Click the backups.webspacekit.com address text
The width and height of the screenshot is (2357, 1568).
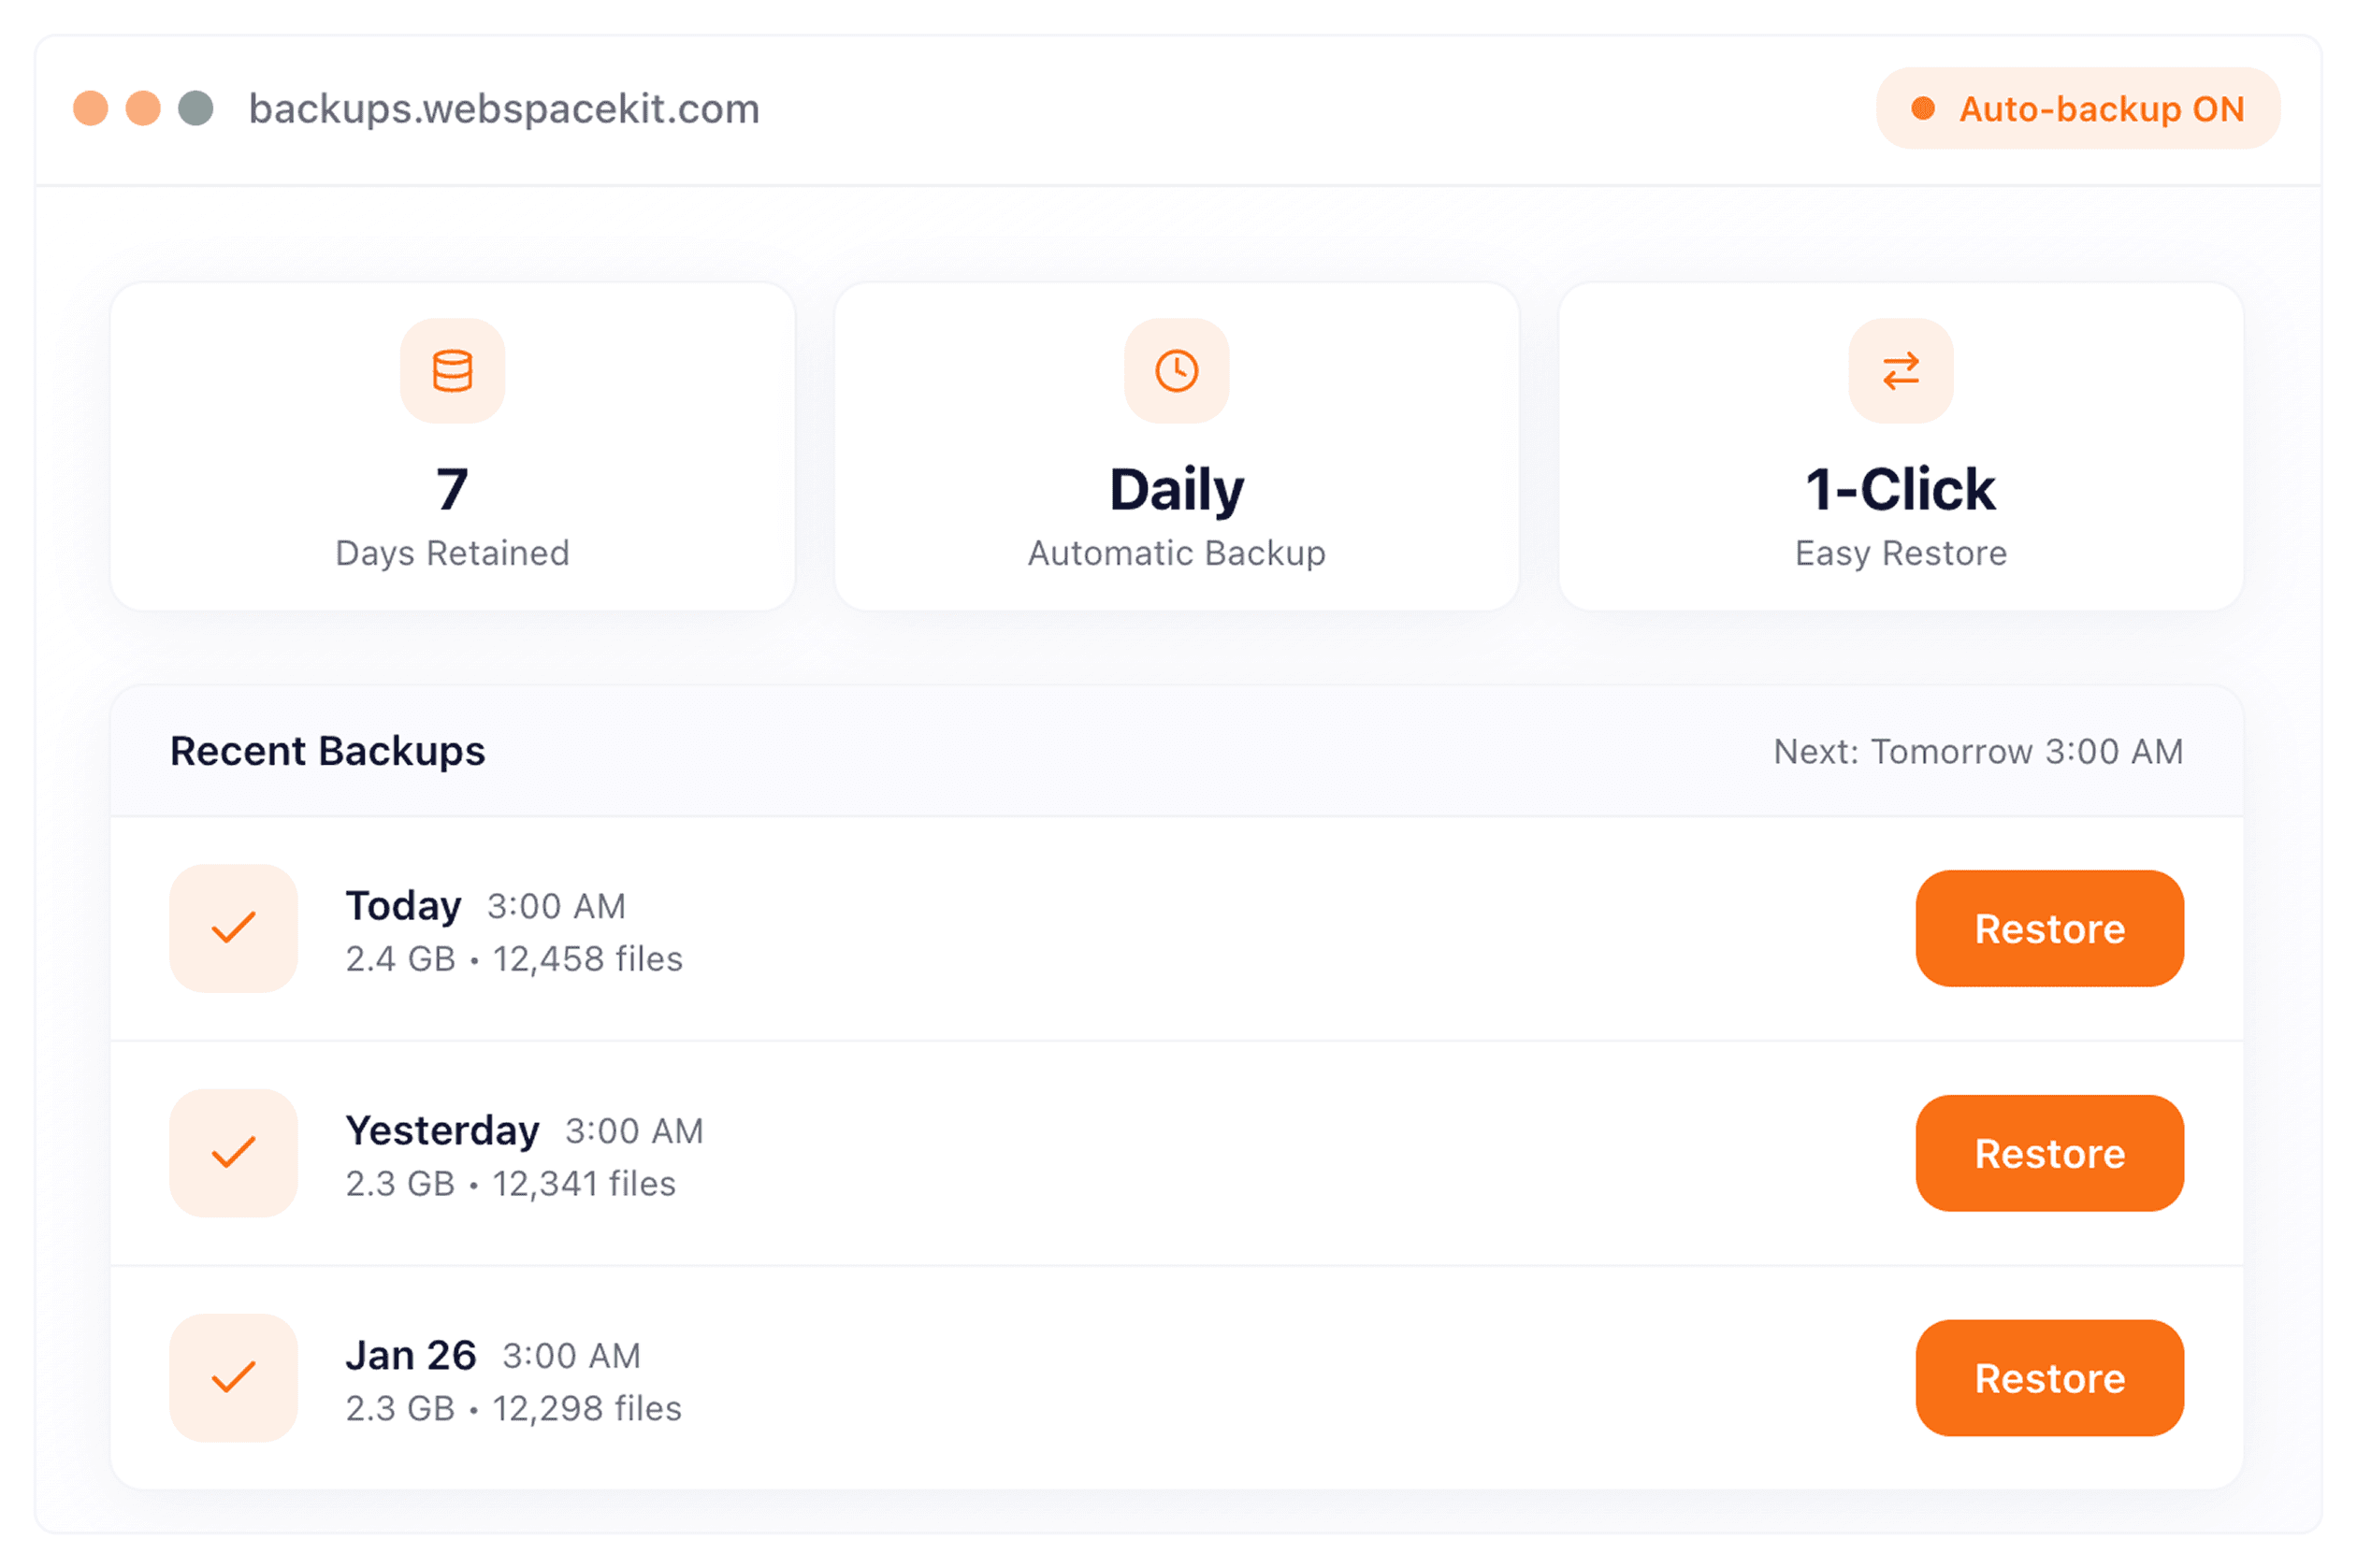pyautogui.click(x=504, y=109)
